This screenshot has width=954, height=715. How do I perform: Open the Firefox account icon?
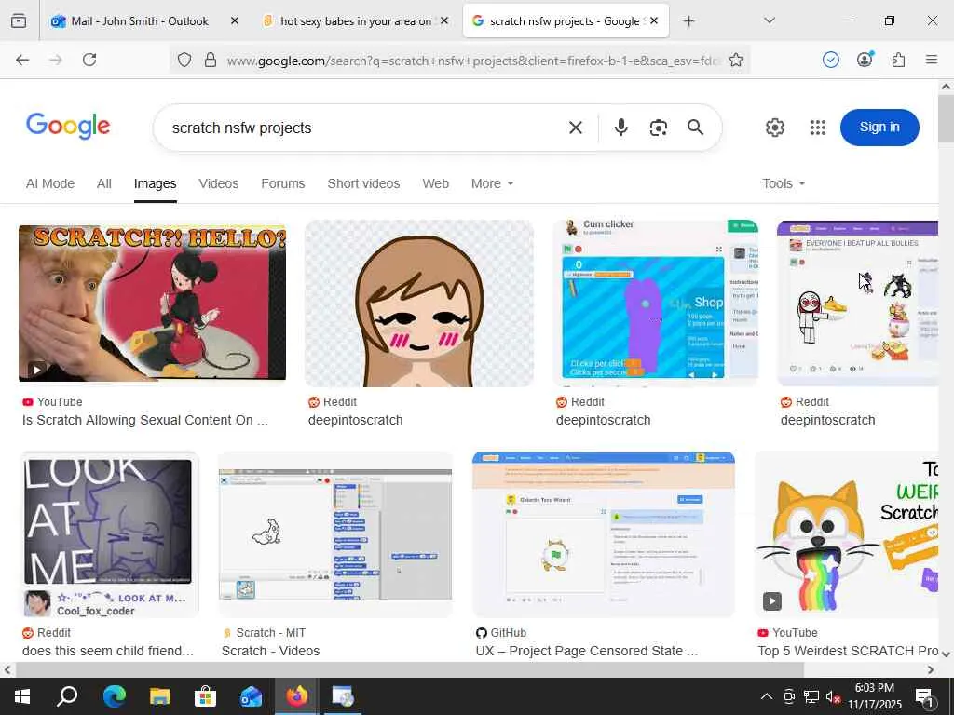point(865,60)
